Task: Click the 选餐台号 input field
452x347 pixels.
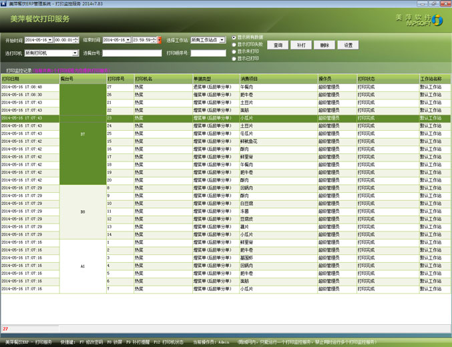Action: (x=132, y=53)
